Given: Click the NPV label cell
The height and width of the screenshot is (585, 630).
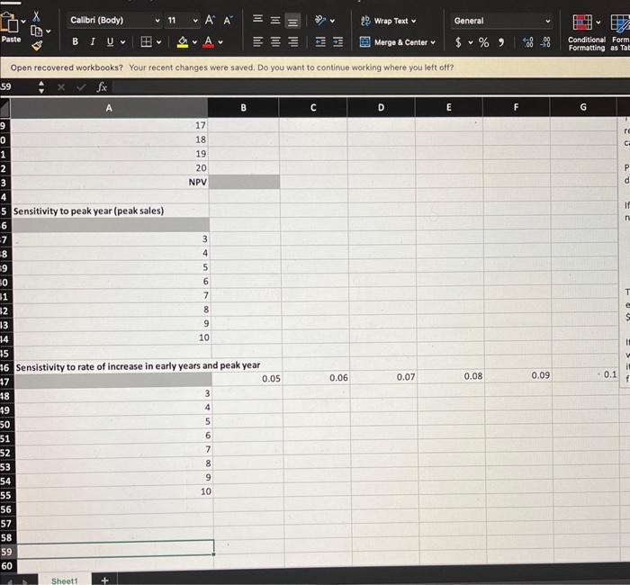Looking at the screenshot, I should pyautogui.click(x=110, y=182).
